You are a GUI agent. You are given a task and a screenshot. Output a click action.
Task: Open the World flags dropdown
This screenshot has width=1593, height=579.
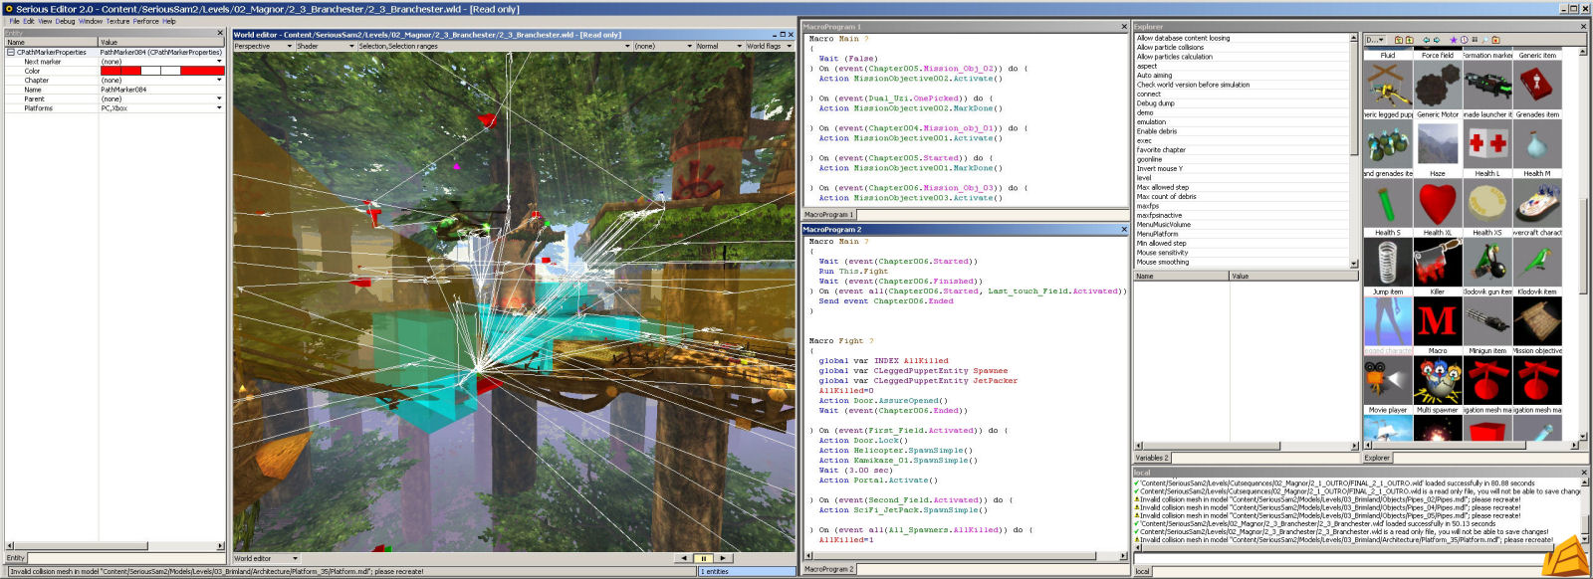[x=770, y=46]
